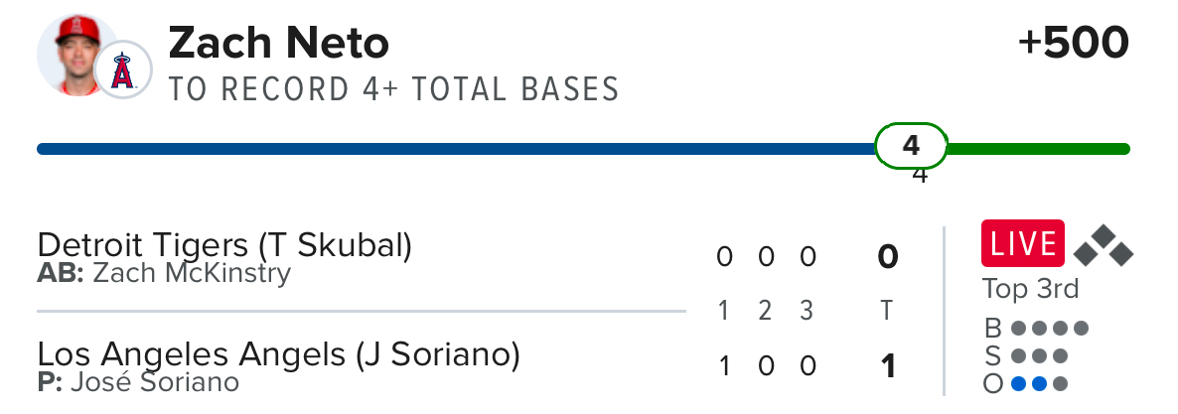Viewport: 1178px width, 414px height.
Task: Open Los Angeles Angels (J Soriano) row
Action: pos(278,353)
